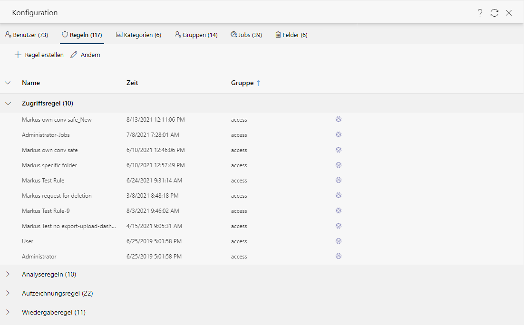Switch to the Benutzer tab

point(27,35)
